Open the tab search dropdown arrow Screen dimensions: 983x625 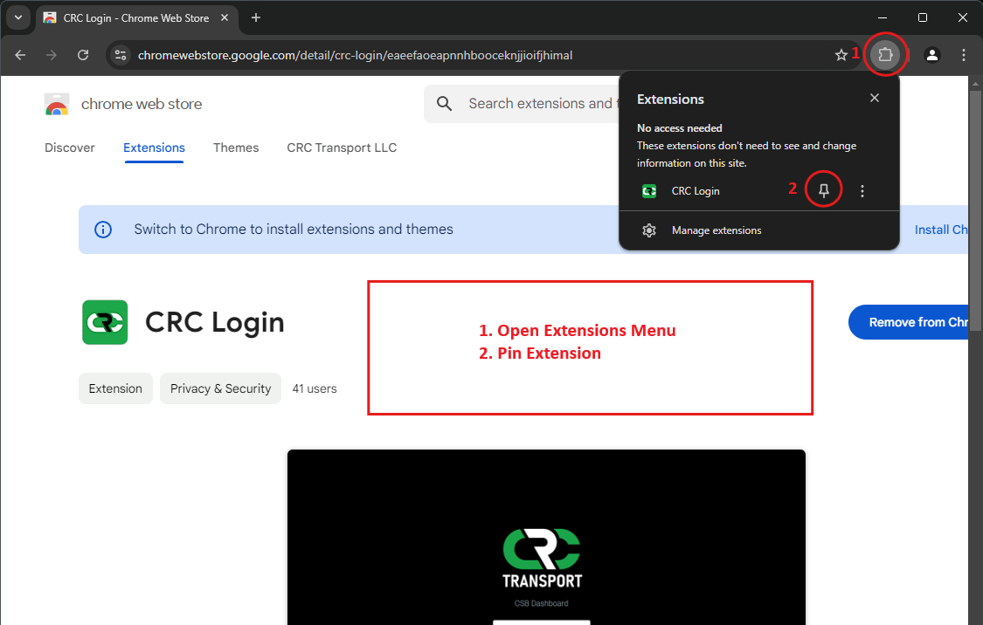pos(17,17)
